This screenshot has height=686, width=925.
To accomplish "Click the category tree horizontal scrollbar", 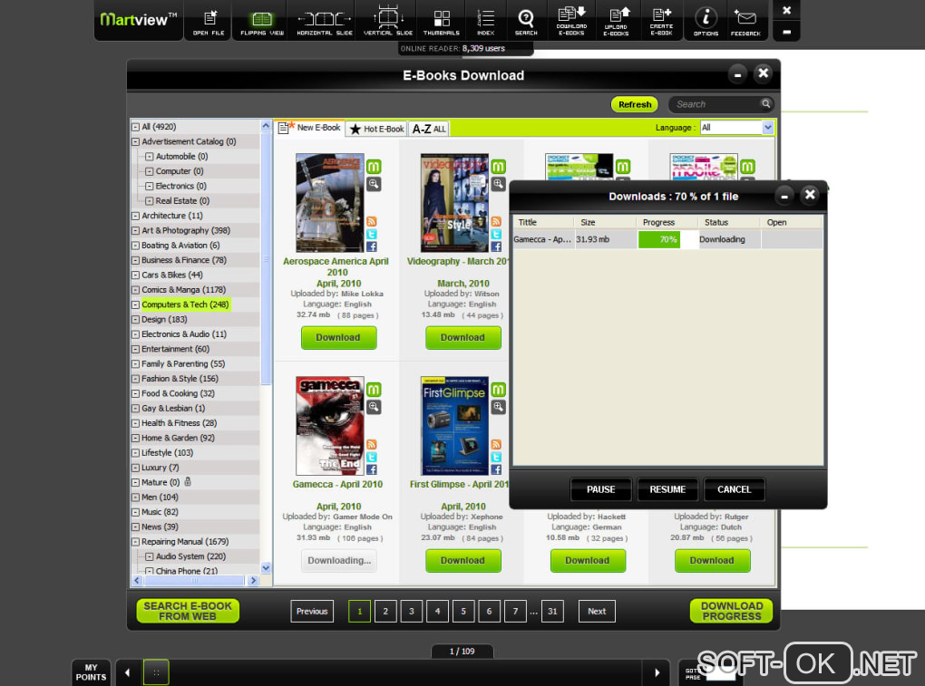I will [195, 581].
